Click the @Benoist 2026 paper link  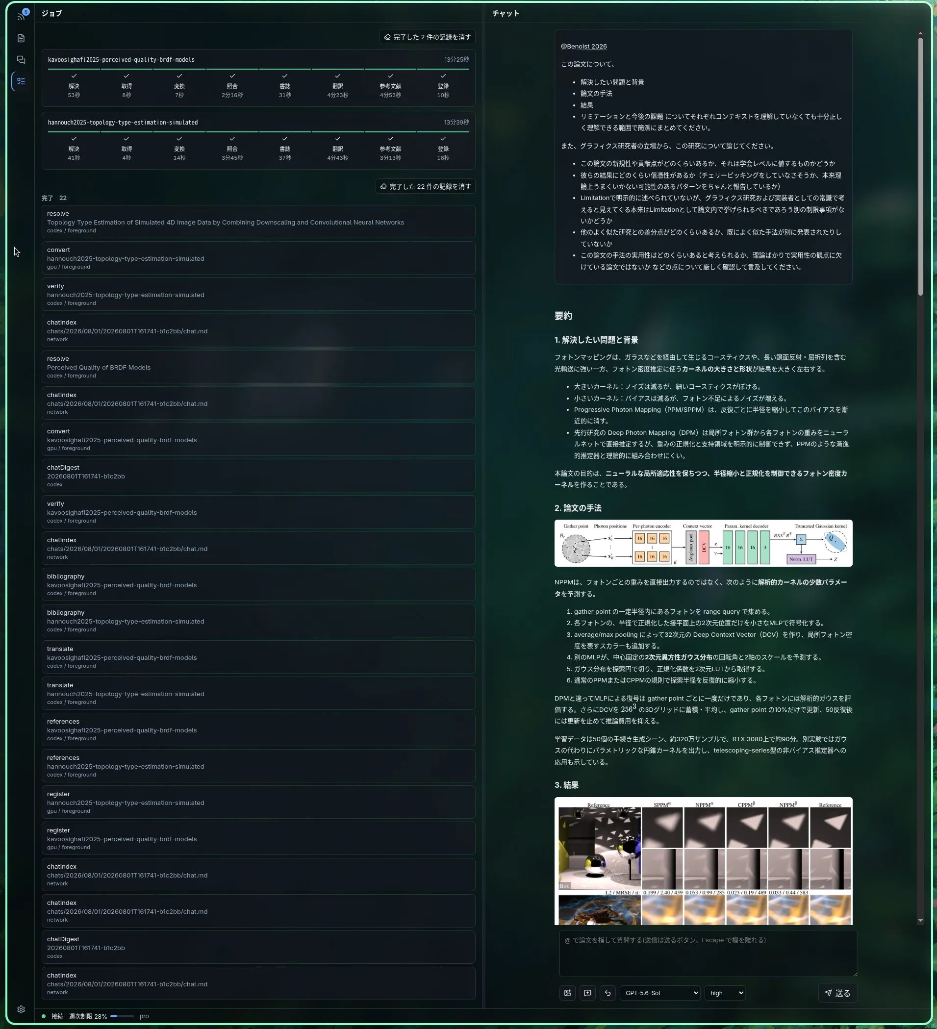pos(583,47)
